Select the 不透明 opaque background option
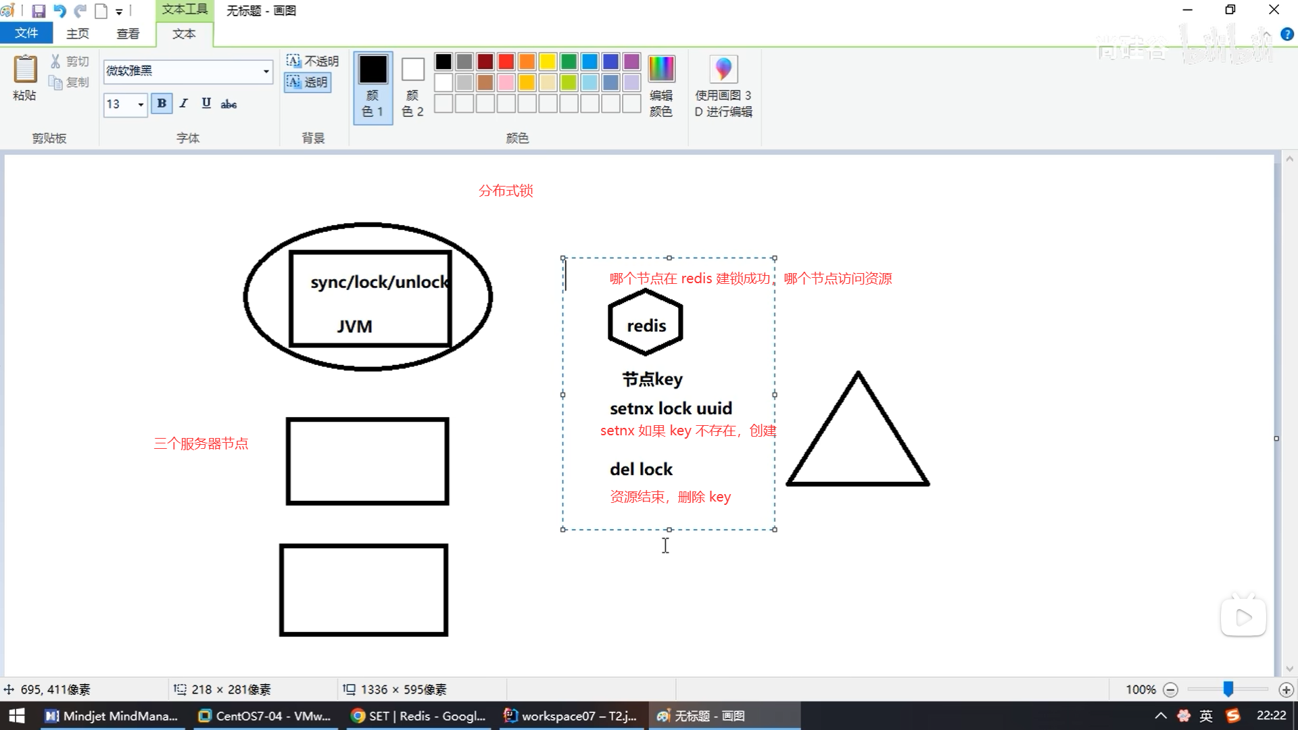1298x730 pixels. pos(312,61)
